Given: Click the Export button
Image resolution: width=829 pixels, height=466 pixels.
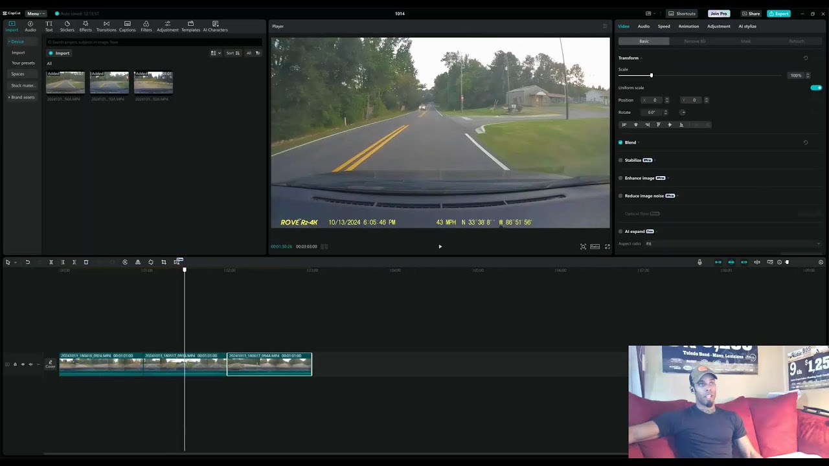Looking at the screenshot, I should (778, 14).
